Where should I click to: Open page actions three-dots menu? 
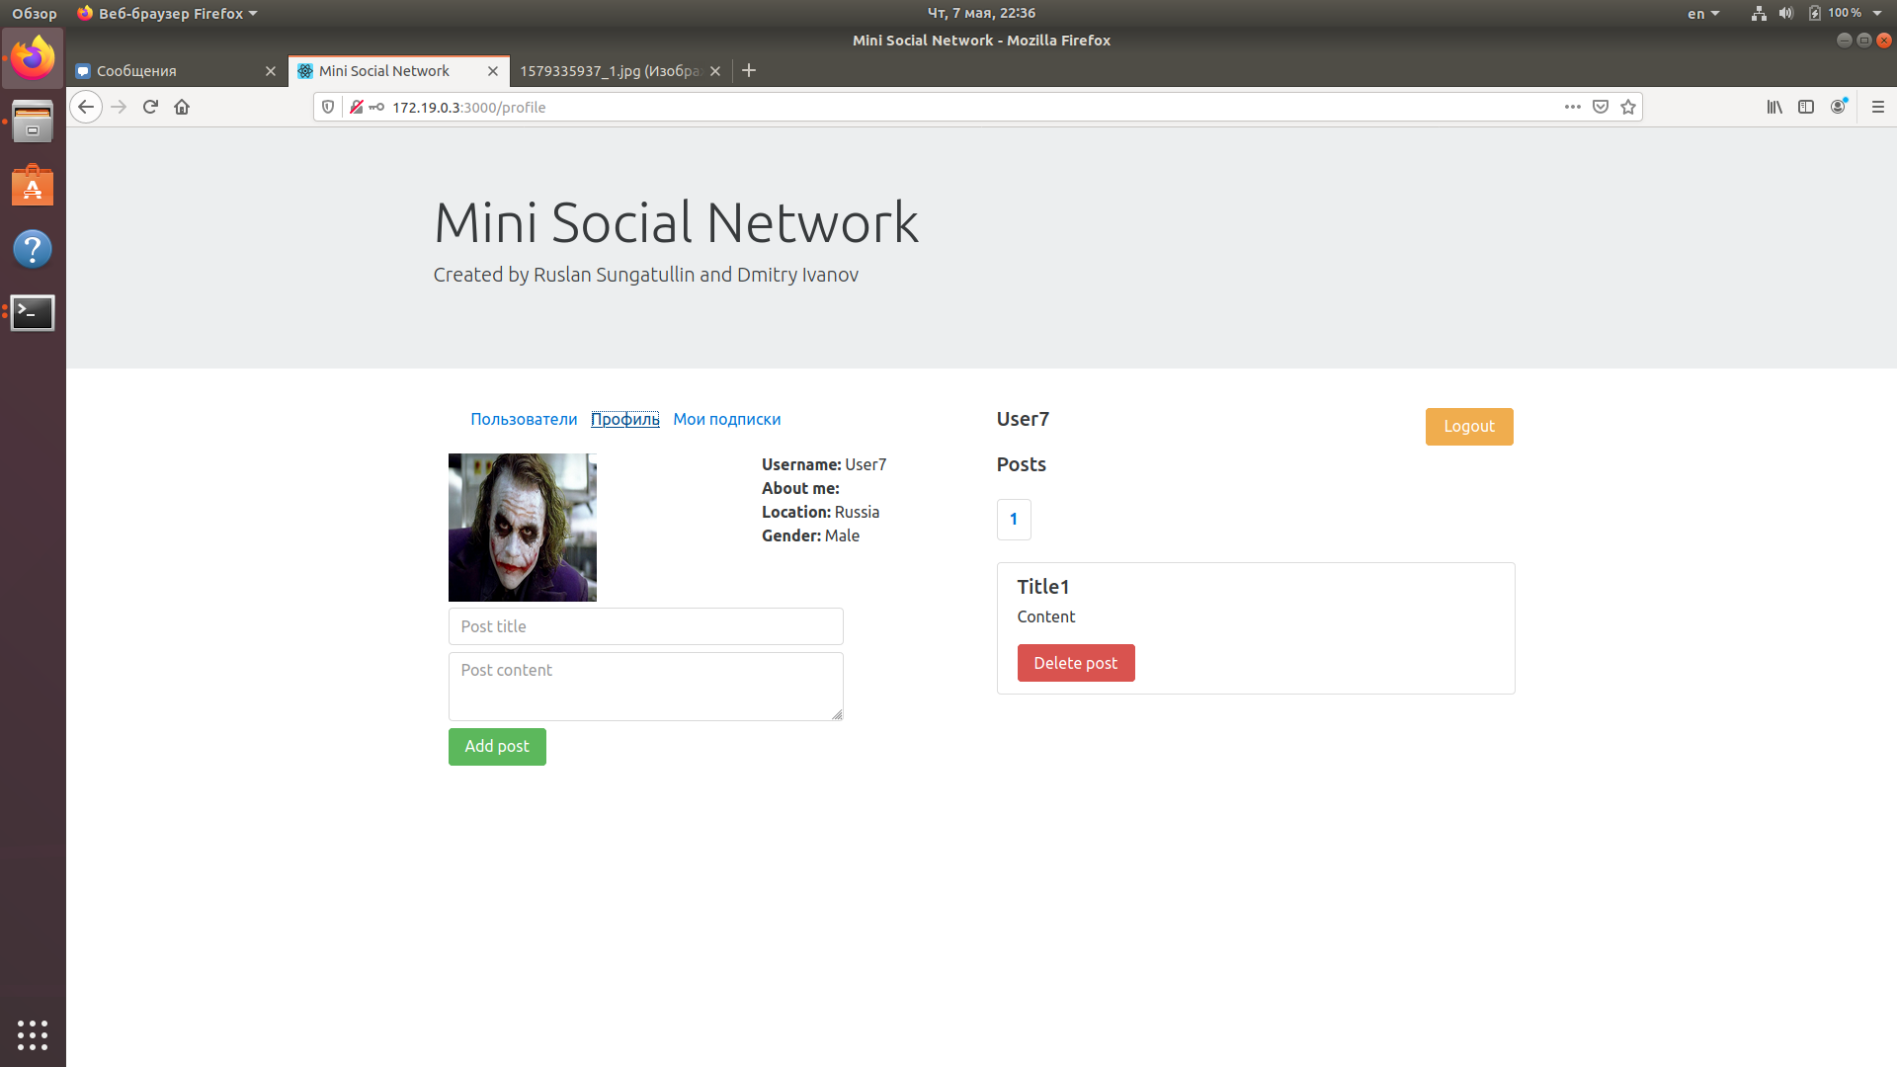1572,107
